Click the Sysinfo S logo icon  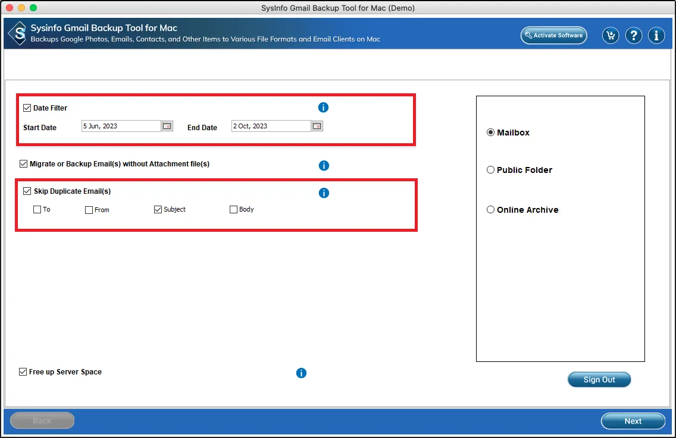pos(18,33)
